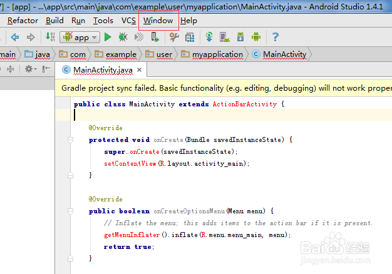
Task: Place cursor on 'return true;' line
Action: [x=129, y=246]
